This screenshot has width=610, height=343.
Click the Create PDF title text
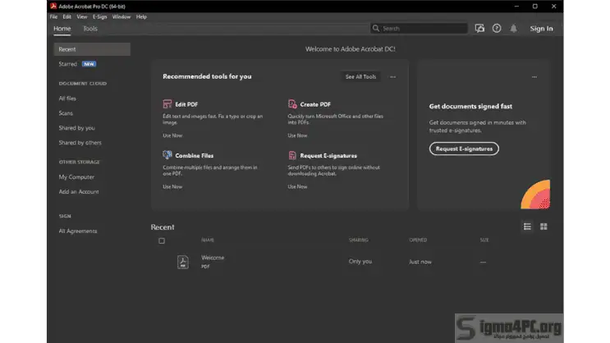[x=315, y=104]
